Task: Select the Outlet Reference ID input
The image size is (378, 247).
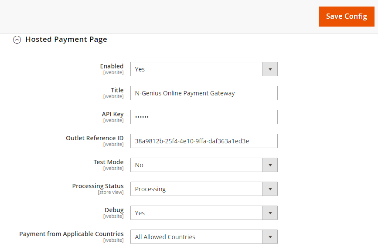Action: (x=204, y=141)
